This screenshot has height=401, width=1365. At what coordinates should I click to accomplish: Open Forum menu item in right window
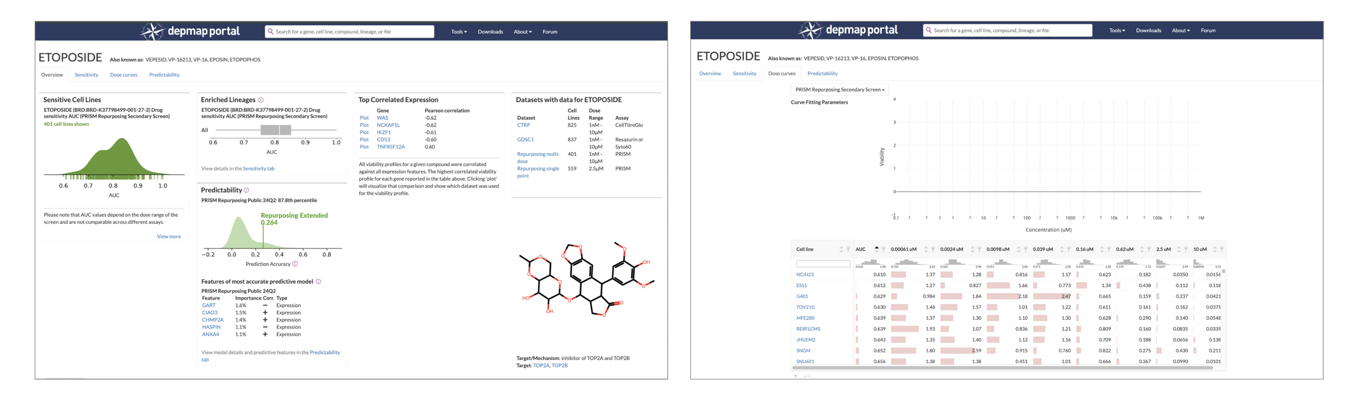point(1208,31)
